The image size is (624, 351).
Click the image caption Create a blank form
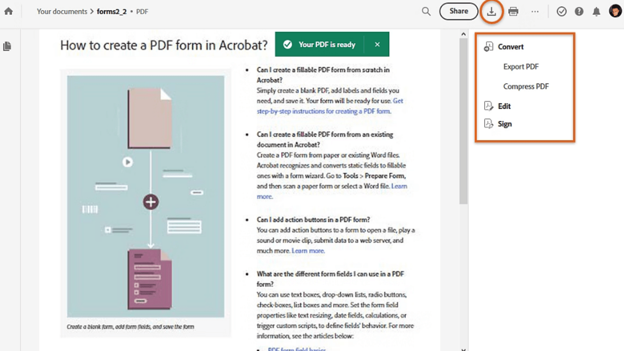(130, 327)
